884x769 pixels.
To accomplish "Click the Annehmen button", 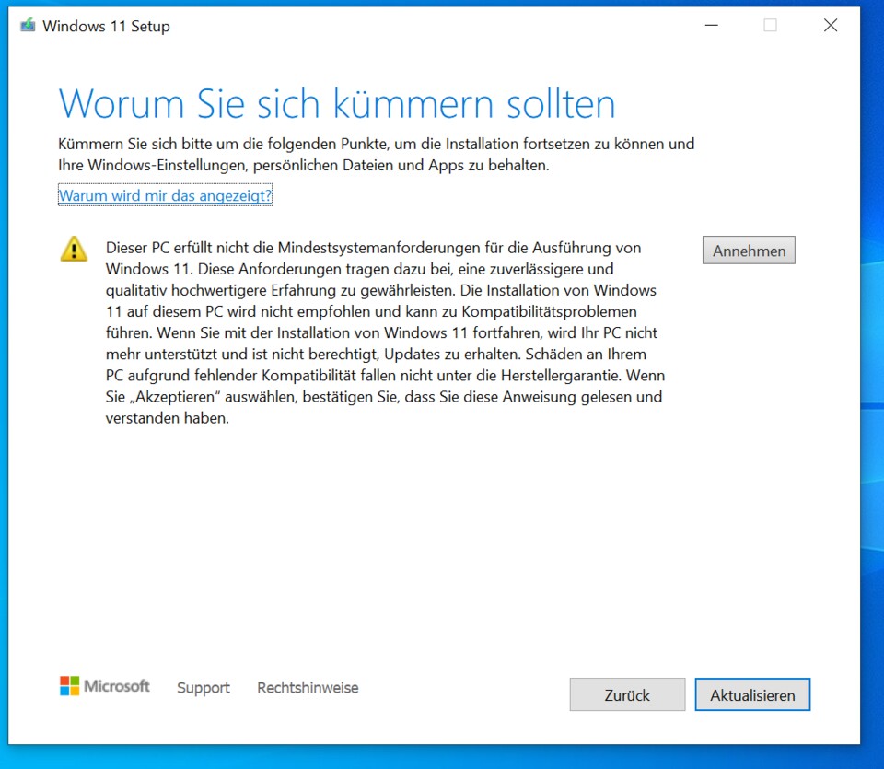I will click(x=749, y=251).
